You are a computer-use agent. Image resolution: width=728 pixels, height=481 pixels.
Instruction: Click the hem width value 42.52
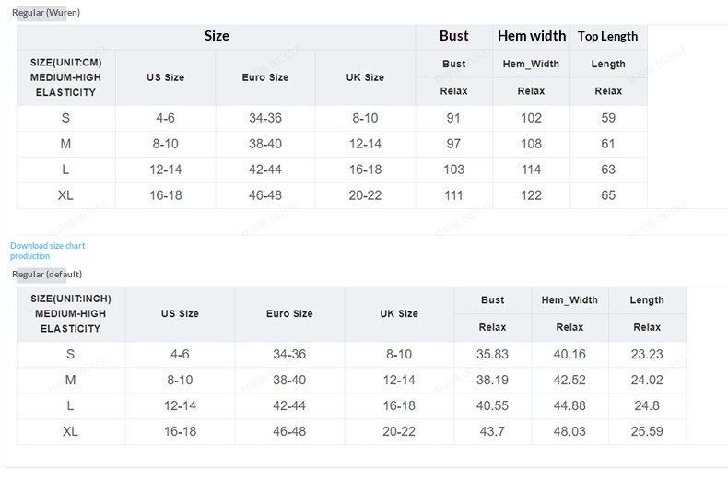click(x=569, y=380)
